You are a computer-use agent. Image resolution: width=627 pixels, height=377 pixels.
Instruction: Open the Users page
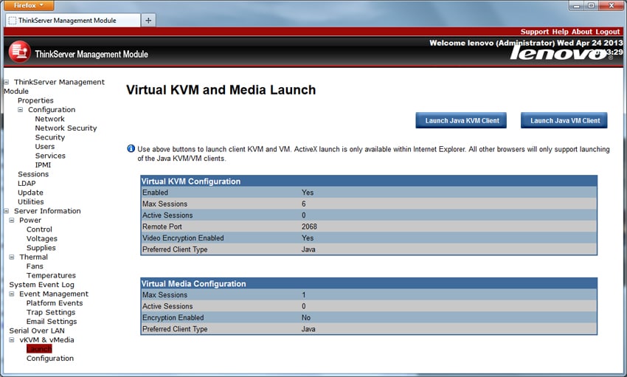[x=45, y=146]
